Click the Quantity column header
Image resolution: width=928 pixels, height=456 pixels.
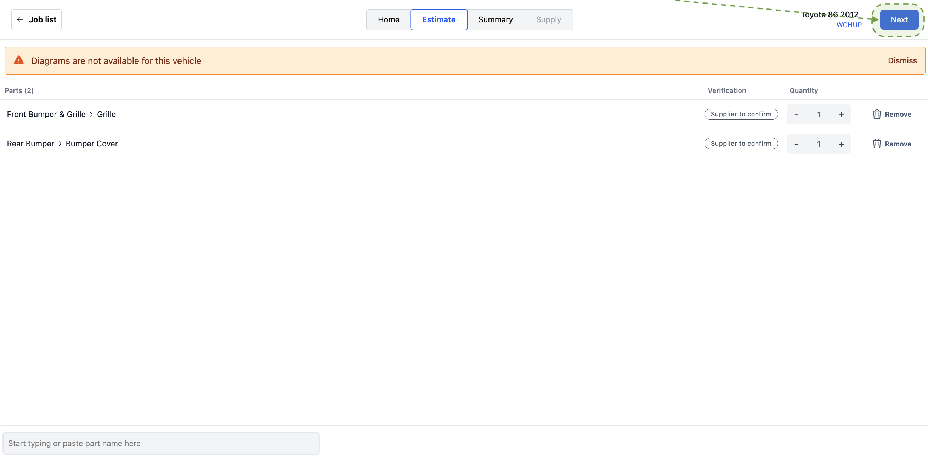[803, 90]
